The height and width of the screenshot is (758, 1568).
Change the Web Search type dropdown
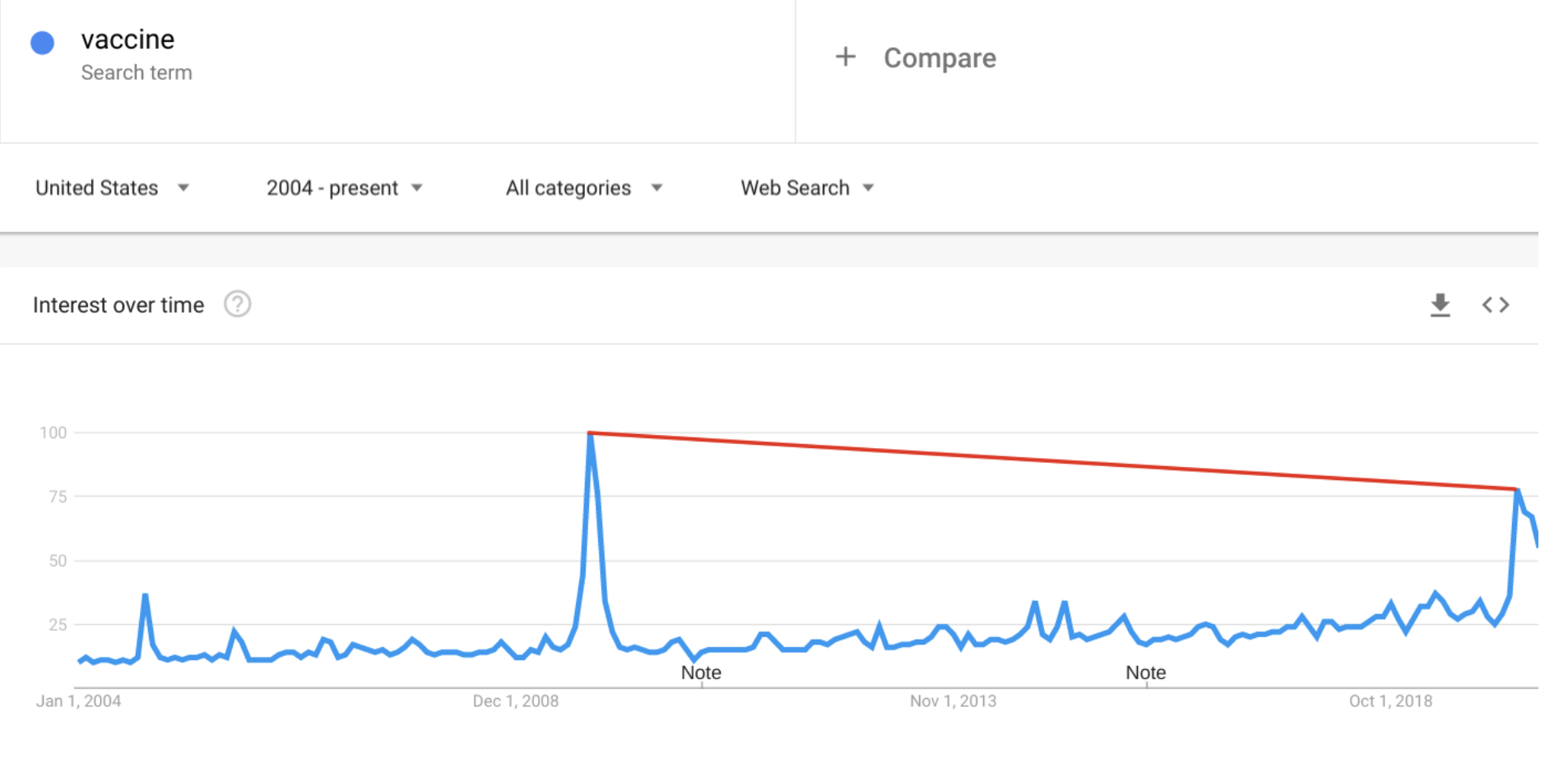click(x=807, y=188)
